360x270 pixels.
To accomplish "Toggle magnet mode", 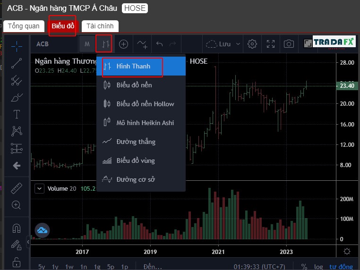I will [x=17, y=228].
